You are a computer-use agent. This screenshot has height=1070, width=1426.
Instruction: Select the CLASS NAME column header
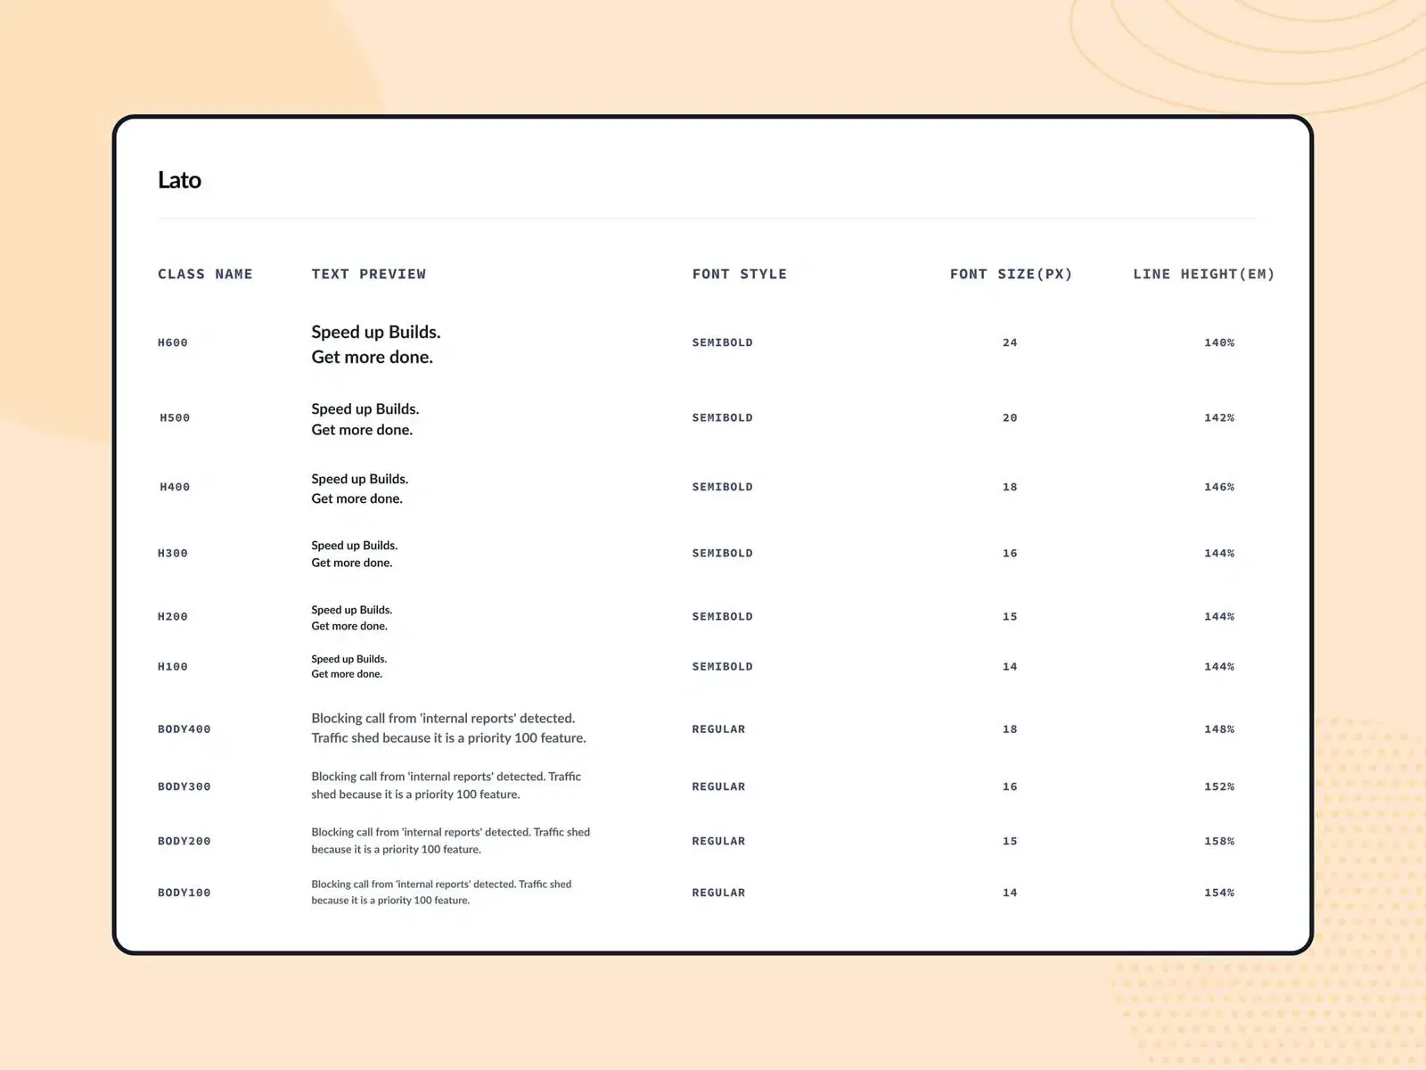click(205, 274)
